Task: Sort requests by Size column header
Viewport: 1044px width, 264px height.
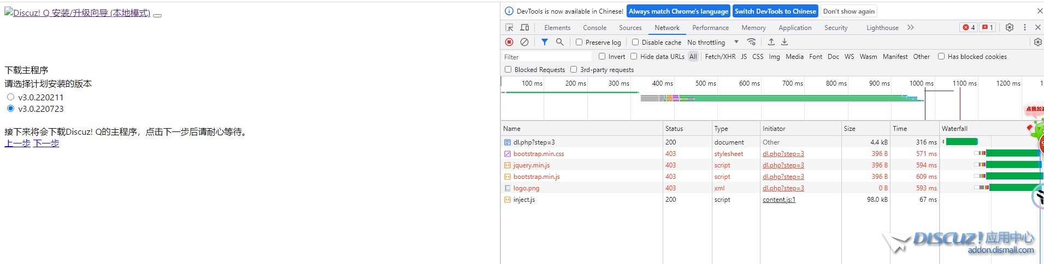Action: [866, 129]
